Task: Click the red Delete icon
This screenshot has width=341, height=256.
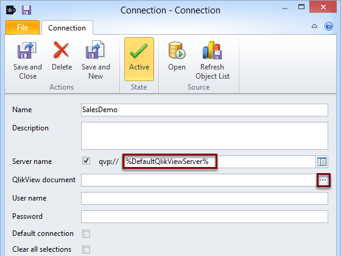Action: (62, 50)
